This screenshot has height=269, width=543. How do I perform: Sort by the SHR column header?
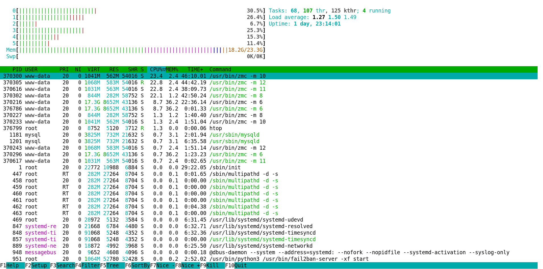tap(133, 70)
